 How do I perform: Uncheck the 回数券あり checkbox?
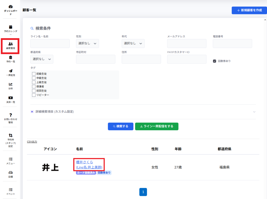215,61
